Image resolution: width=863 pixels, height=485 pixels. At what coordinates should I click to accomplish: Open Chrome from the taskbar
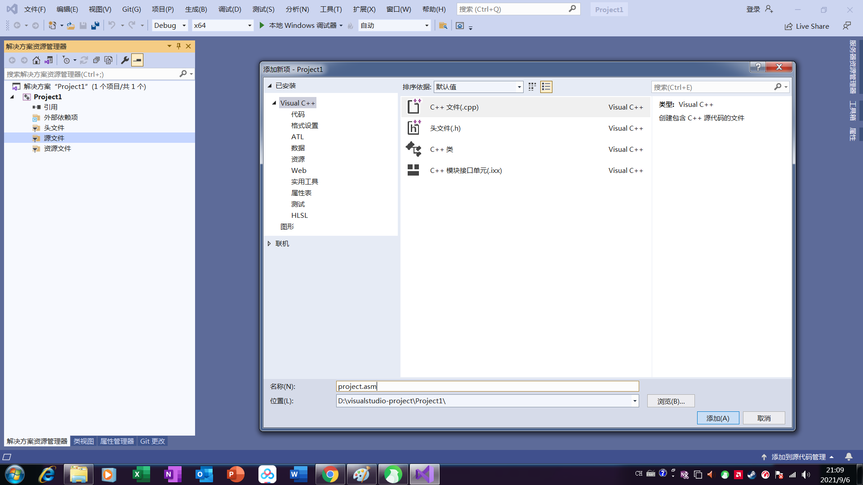tap(330, 474)
